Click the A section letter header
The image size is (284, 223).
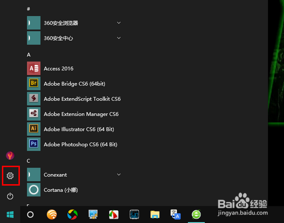(x=28, y=55)
